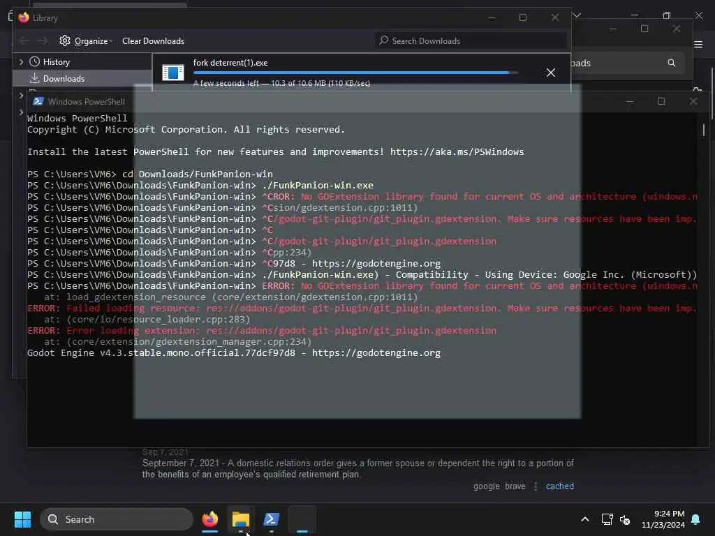Switch to PowerShell from the taskbar
The image size is (715, 536).
272,519
